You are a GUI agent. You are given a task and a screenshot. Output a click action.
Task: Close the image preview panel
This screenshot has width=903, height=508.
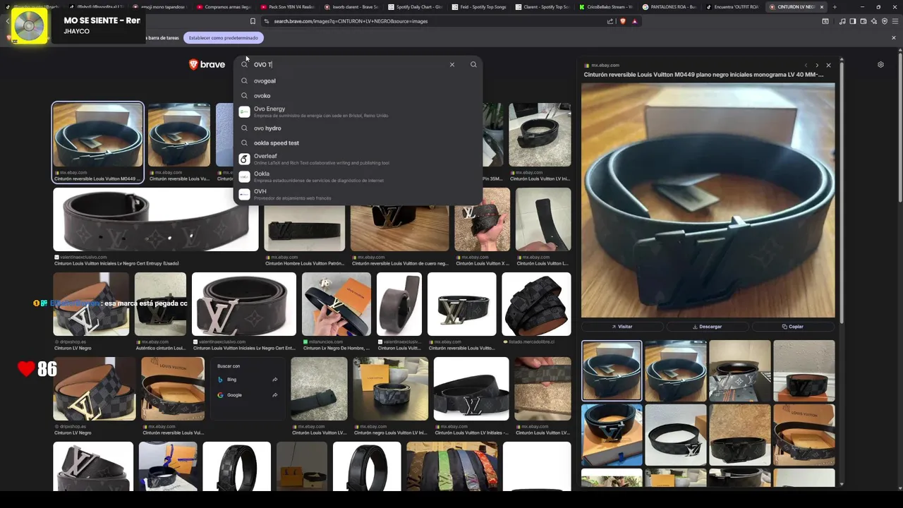coord(828,65)
